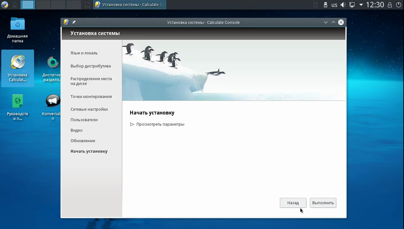Image resolution: width=404 pixels, height=229 pixels.
Task: Go to Язык и локаль step
Action: tap(84, 53)
